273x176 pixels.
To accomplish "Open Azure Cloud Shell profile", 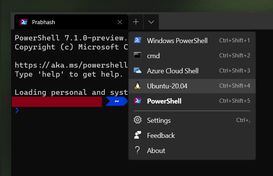I will pyautogui.click(x=192, y=71).
